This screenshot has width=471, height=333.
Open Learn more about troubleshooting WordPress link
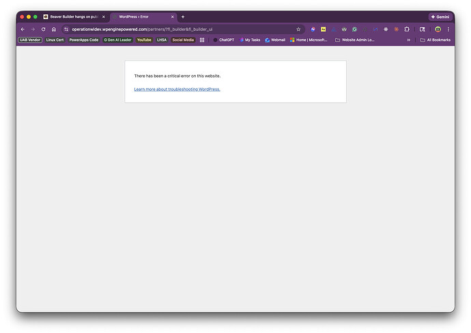[x=177, y=89]
